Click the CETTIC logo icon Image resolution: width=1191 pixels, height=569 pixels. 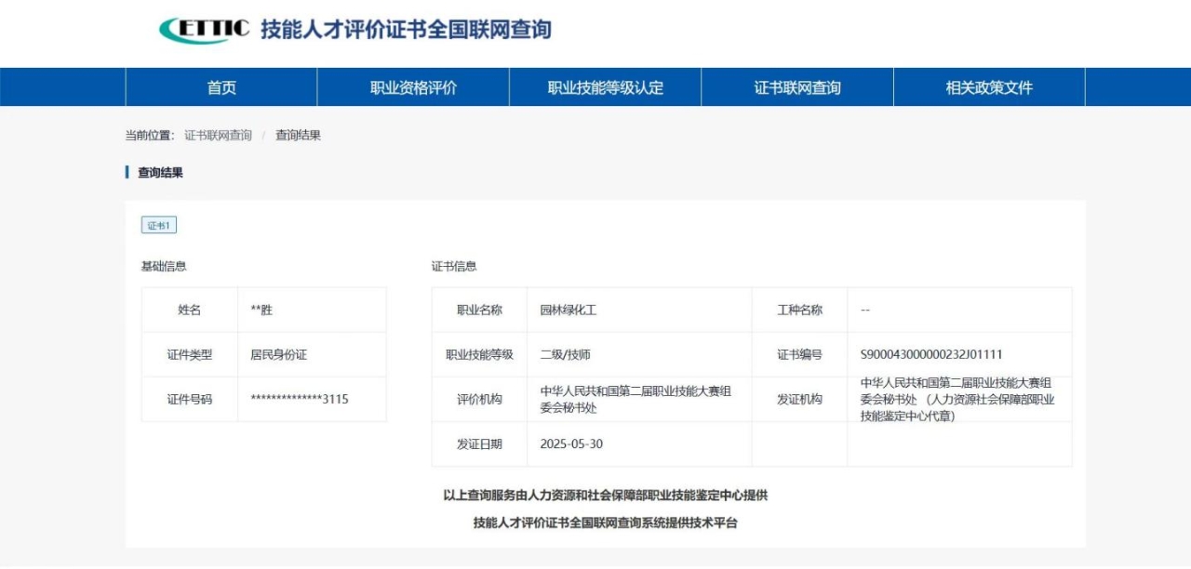(204, 30)
